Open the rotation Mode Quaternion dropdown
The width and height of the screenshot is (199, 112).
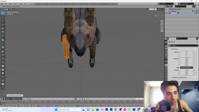coord(187,68)
